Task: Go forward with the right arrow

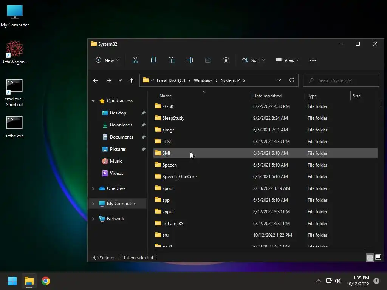Action: [x=109, y=80]
